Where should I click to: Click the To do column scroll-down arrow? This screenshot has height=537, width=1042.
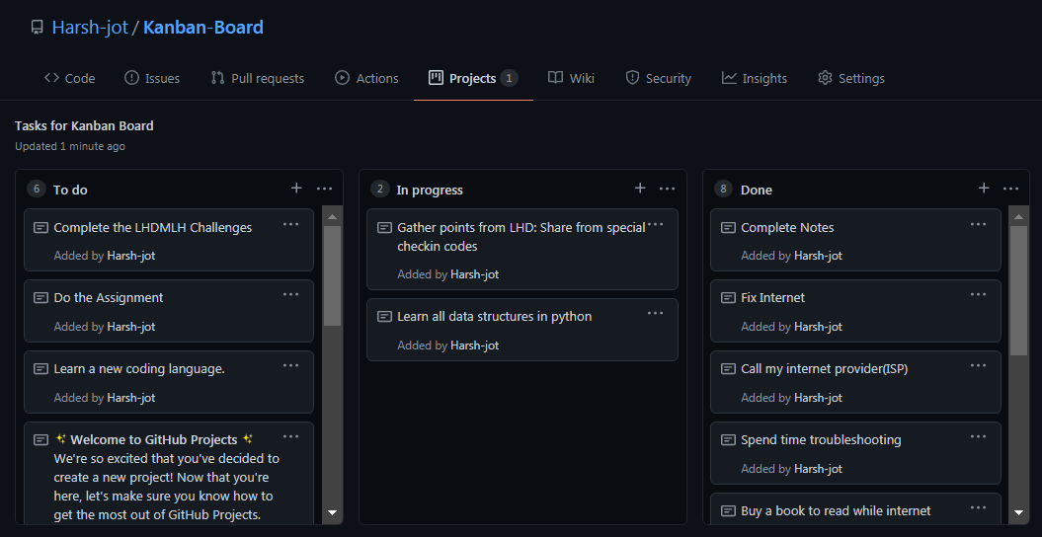pos(332,512)
